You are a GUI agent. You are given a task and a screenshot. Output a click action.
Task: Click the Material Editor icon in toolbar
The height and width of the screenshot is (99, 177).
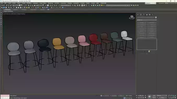[89, 5]
